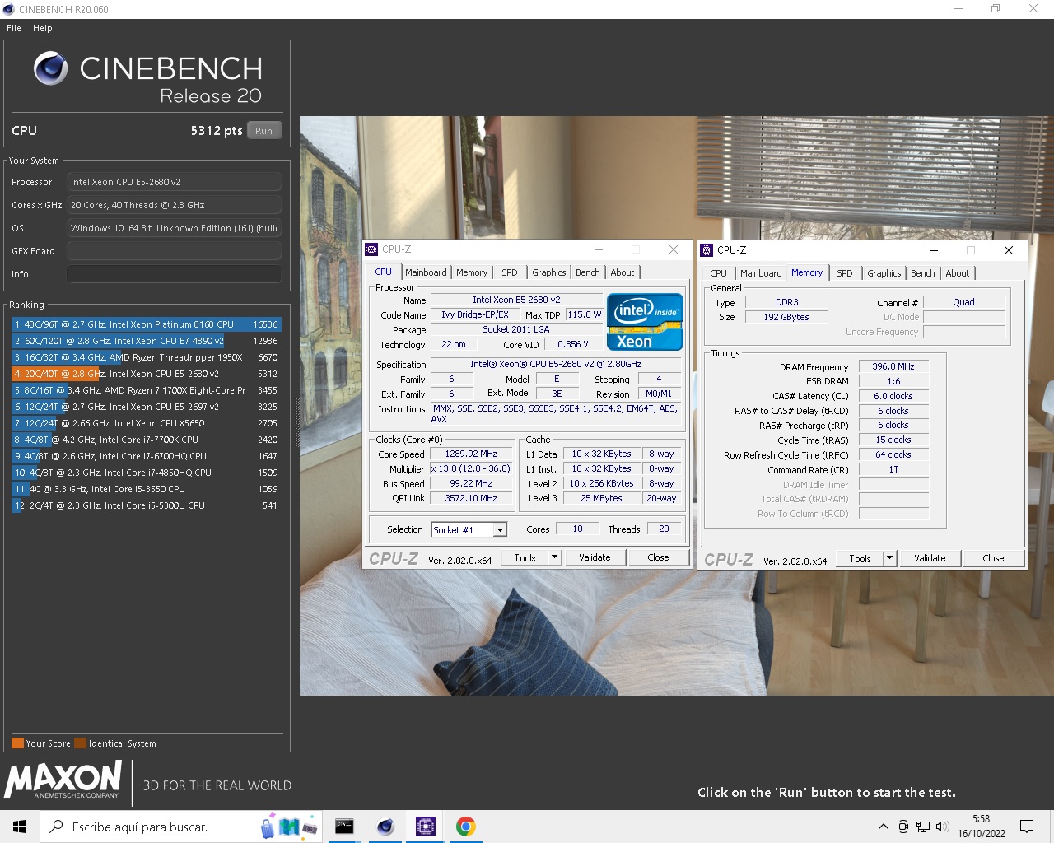Open Mainboard tab in left CPU-Z window
The width and height of the screenshot is (1054, 843).
[426, 272]
